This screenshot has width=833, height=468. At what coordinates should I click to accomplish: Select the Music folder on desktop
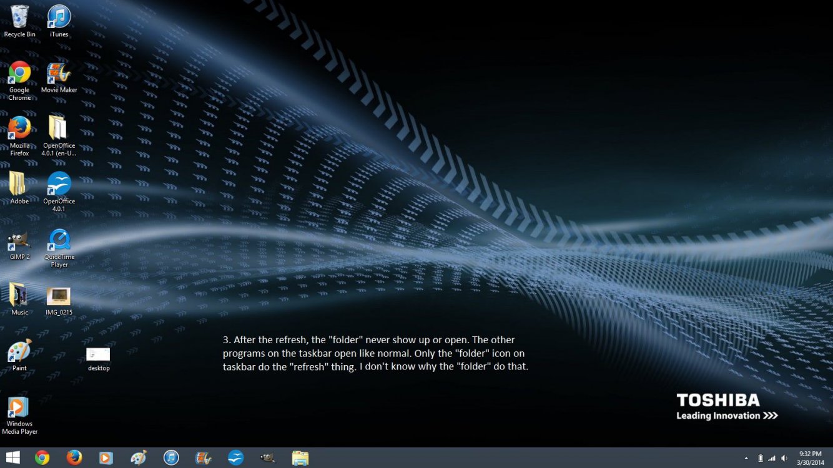tap(19, 300)
